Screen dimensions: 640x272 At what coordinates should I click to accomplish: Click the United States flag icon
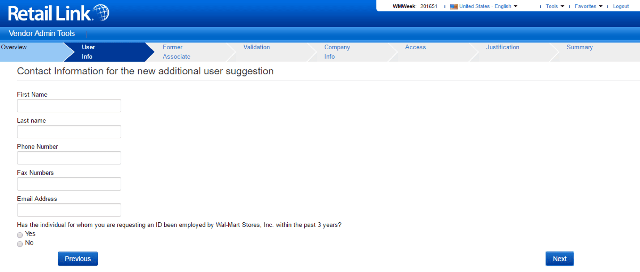pos(453,6)
